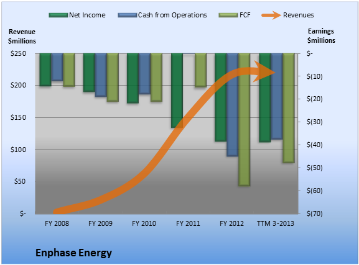
Task: Select the FY 2012 axis label
Action: (231, 223)
